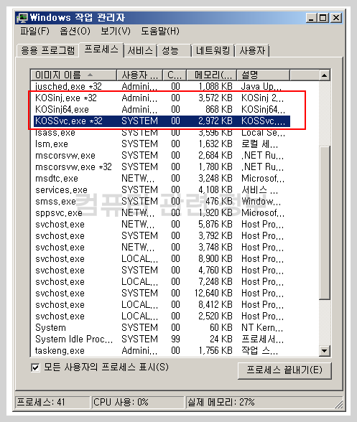Sort by the 사용자 column header

(x=139, y=75)
